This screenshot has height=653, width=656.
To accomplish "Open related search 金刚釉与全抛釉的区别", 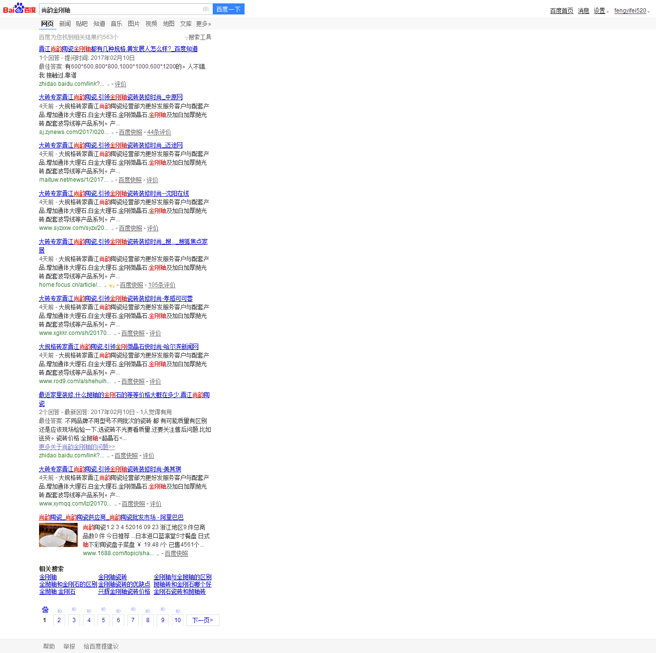I will (x=182, y=577).
